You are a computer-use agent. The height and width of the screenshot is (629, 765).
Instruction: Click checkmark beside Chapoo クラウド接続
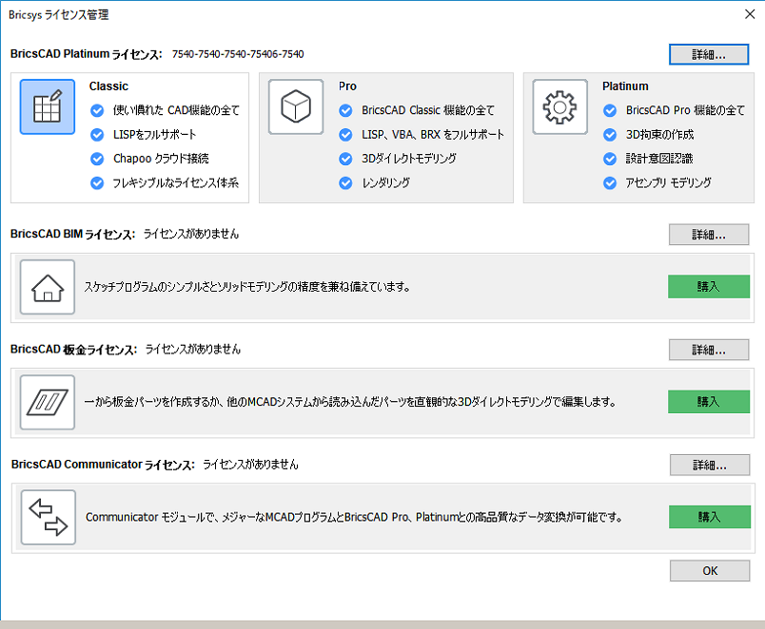(x=97, y=159)
